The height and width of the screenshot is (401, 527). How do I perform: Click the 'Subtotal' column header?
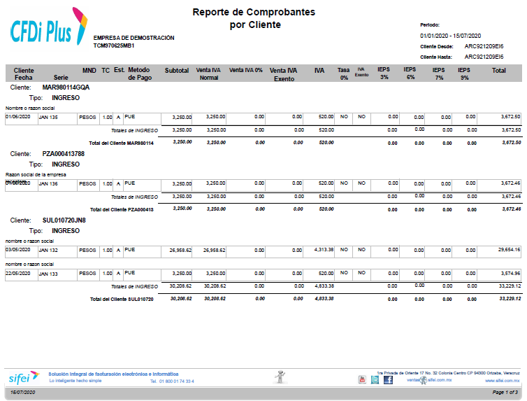click(177, 70)
